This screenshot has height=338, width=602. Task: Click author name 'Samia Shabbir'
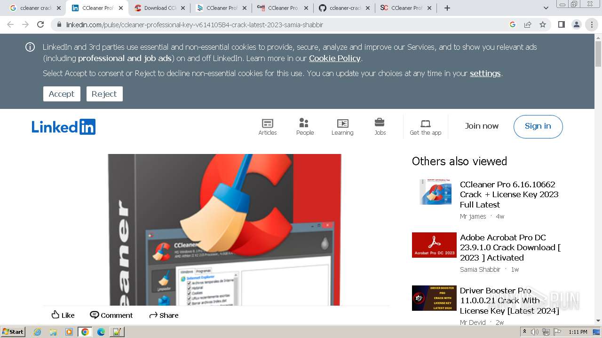coord(480,269)
